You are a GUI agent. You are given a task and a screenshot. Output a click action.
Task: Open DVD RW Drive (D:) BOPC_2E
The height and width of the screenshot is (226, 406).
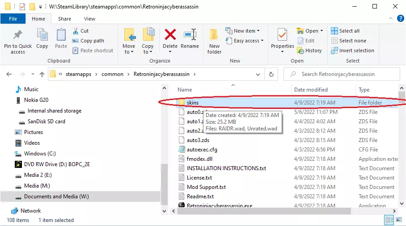tap(57, 164)
